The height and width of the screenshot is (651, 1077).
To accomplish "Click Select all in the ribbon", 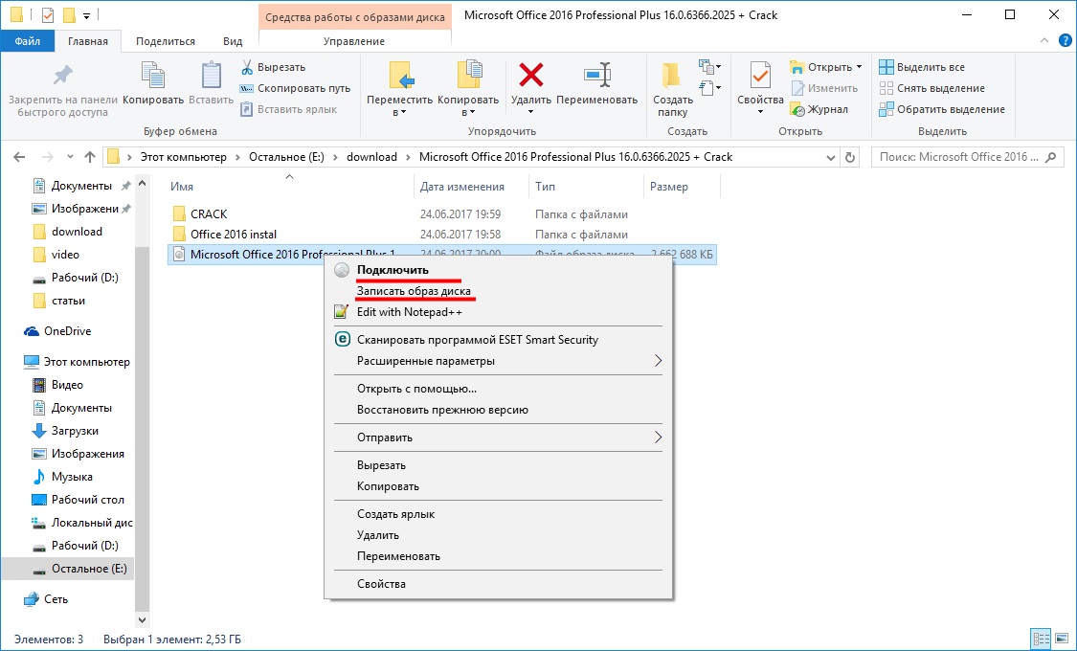I will 921,67.
